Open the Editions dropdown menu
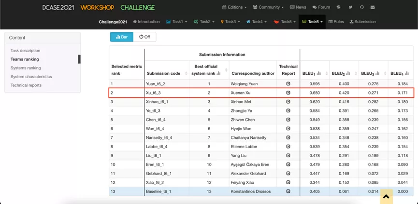Image resolution: width=418 pixels, height=204 pixels. 234,7
